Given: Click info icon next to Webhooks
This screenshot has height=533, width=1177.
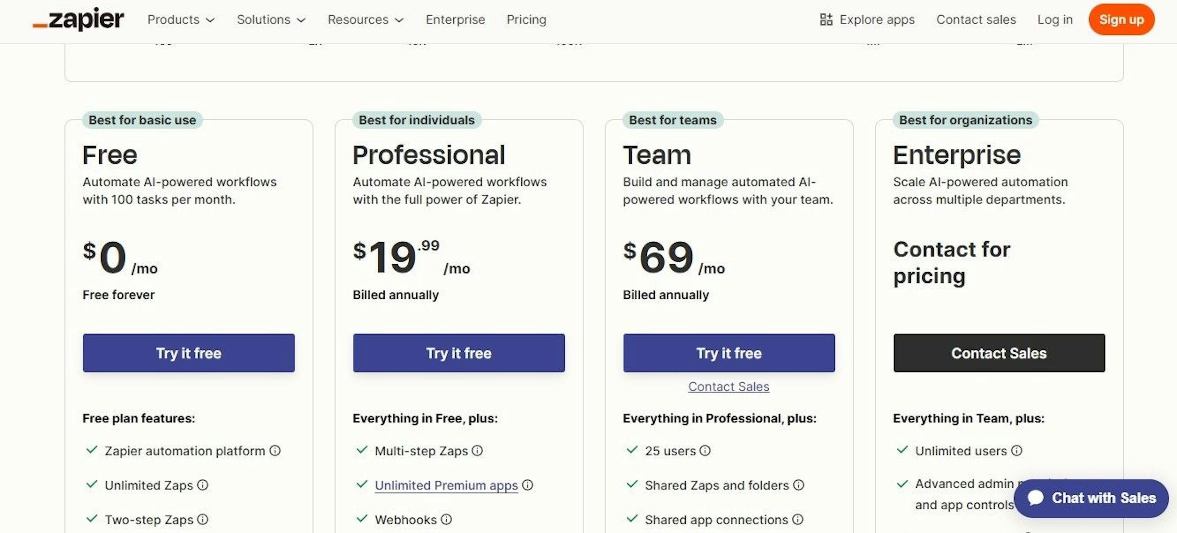Looking at the screenshot, I should tap(446, 519).
